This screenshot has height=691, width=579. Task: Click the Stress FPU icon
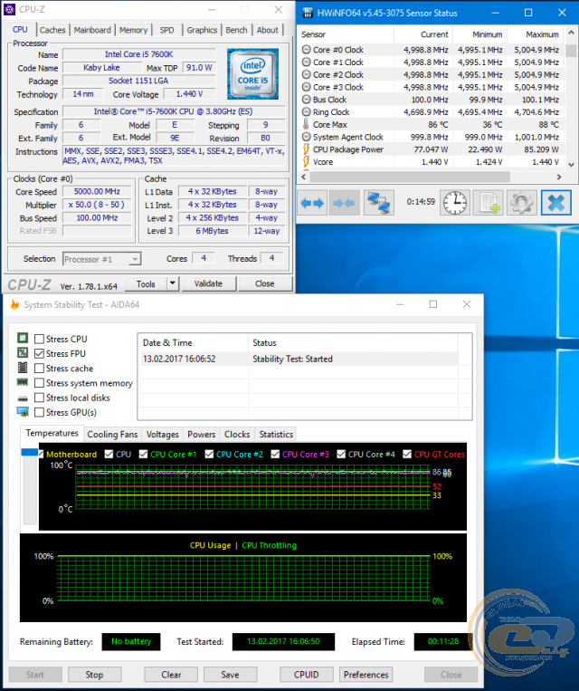23,352
